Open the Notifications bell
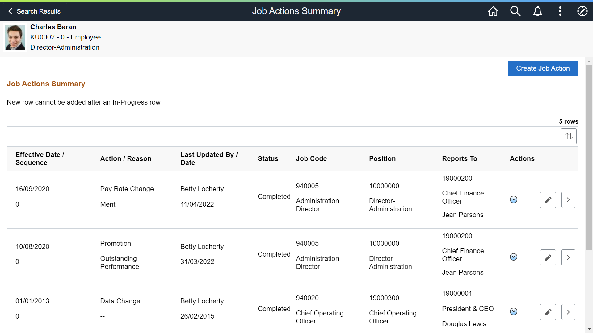 tap(537, 11)
